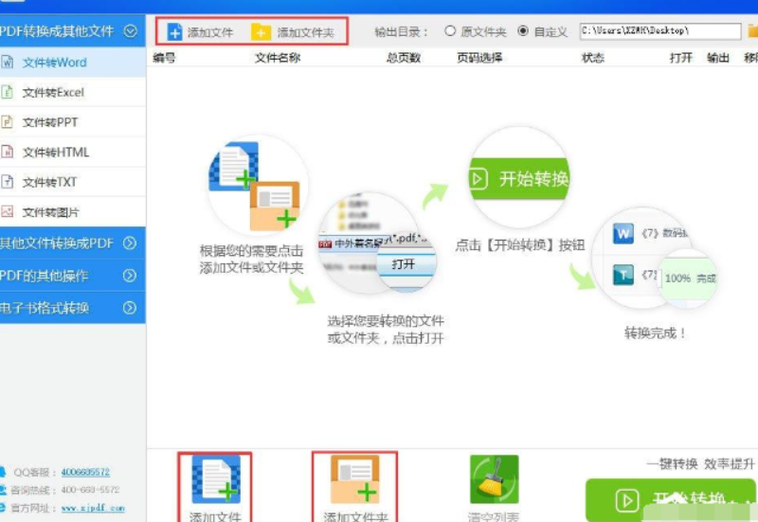Image resolution: width=758 pixels, height=522 pixels.
Task: Click the 文件转图片 icon in sidebar
Action: pos(8,211)
